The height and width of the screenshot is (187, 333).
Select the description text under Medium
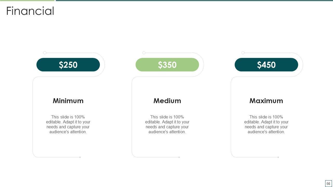click(x=167, y=124)
